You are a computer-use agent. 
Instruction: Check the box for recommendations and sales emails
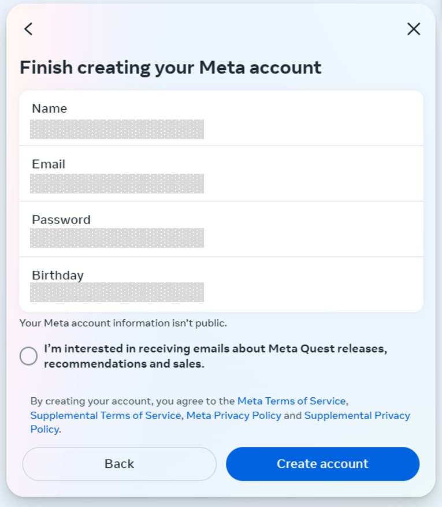click(x=28, y=356)
